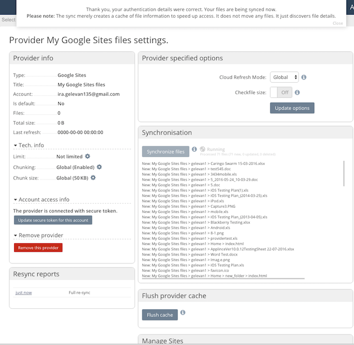Screen dimensions: 354x345
Task: Click the red Remove this provider button
Action: [38, 248]
